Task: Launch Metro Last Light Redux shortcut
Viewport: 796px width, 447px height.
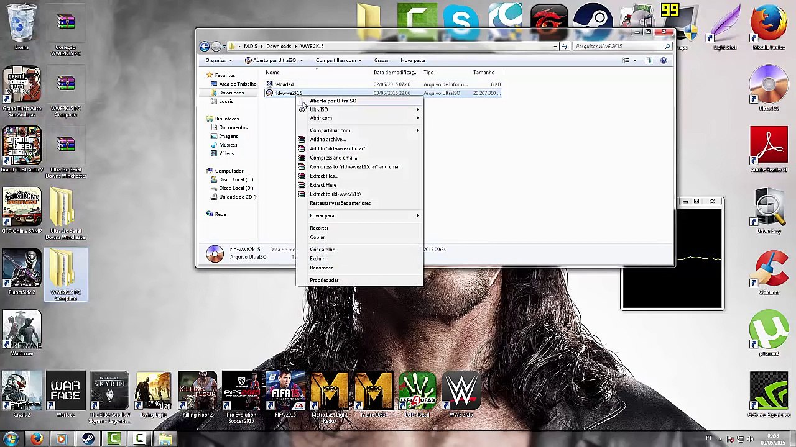Action: pos(330,397)
